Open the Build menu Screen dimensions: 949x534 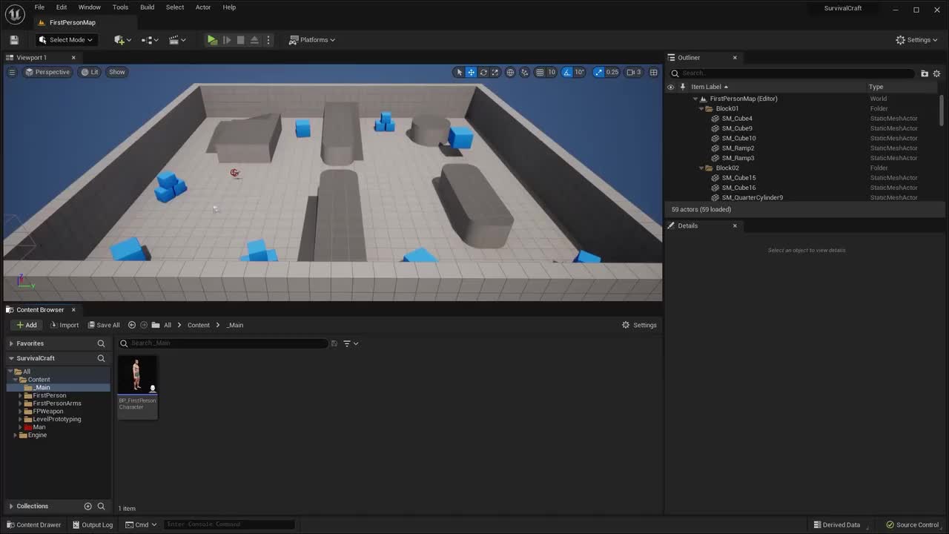[x=148, y=7]
